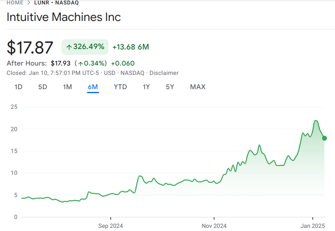The width and height of the screenshot is (335, 231).
Task: Click the Nov 2024 axis label
Action: tap(214, 226)
